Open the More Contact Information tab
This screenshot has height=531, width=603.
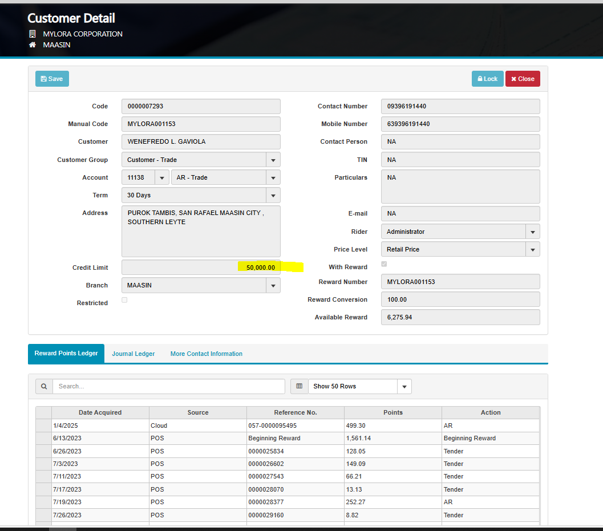(206, 354)
